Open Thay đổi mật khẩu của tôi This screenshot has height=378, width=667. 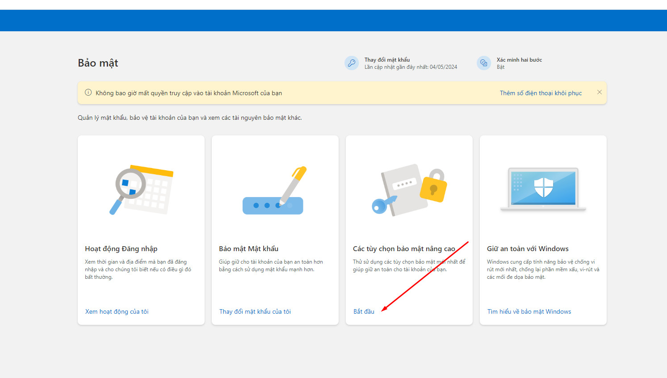[x=255, y=311]
